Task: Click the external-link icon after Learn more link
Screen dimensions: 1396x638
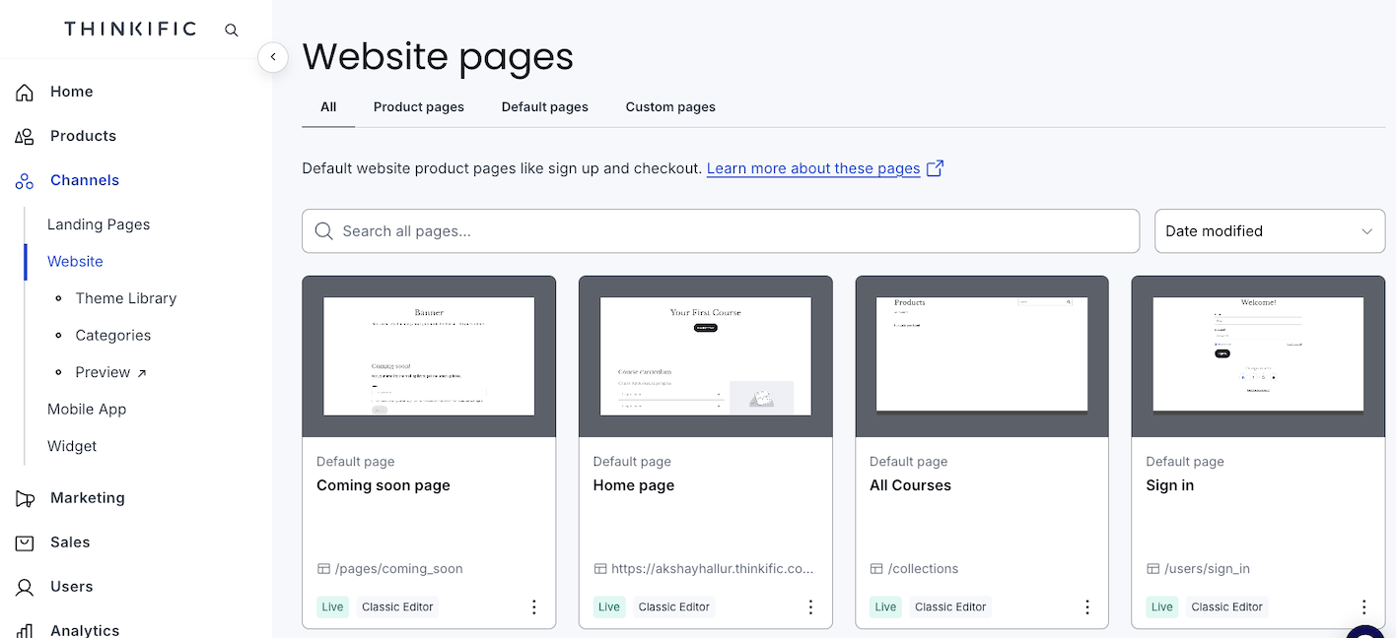Action: pyautogui.click(x=935, y=167)
